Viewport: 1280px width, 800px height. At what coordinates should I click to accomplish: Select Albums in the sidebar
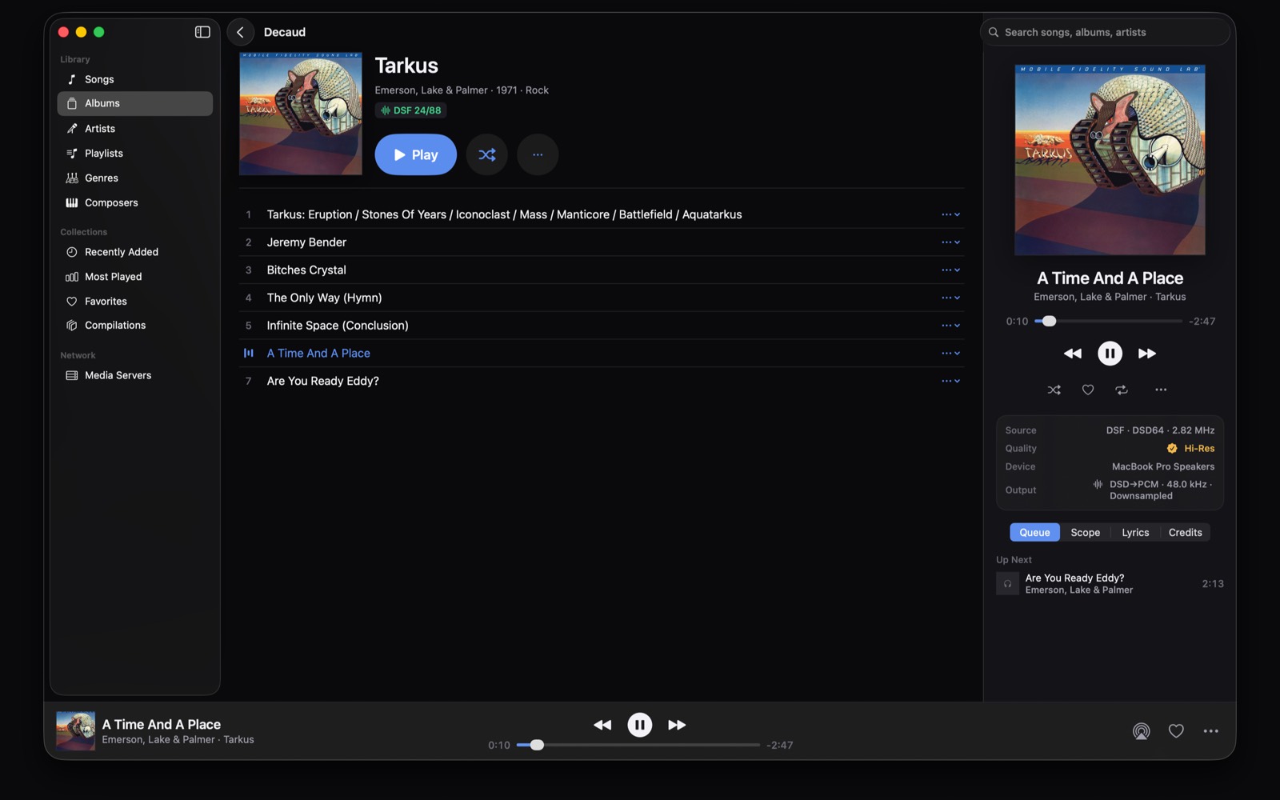(134, 103)
